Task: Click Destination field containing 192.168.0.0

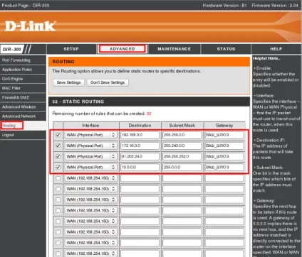Action: tap(140, 135)
